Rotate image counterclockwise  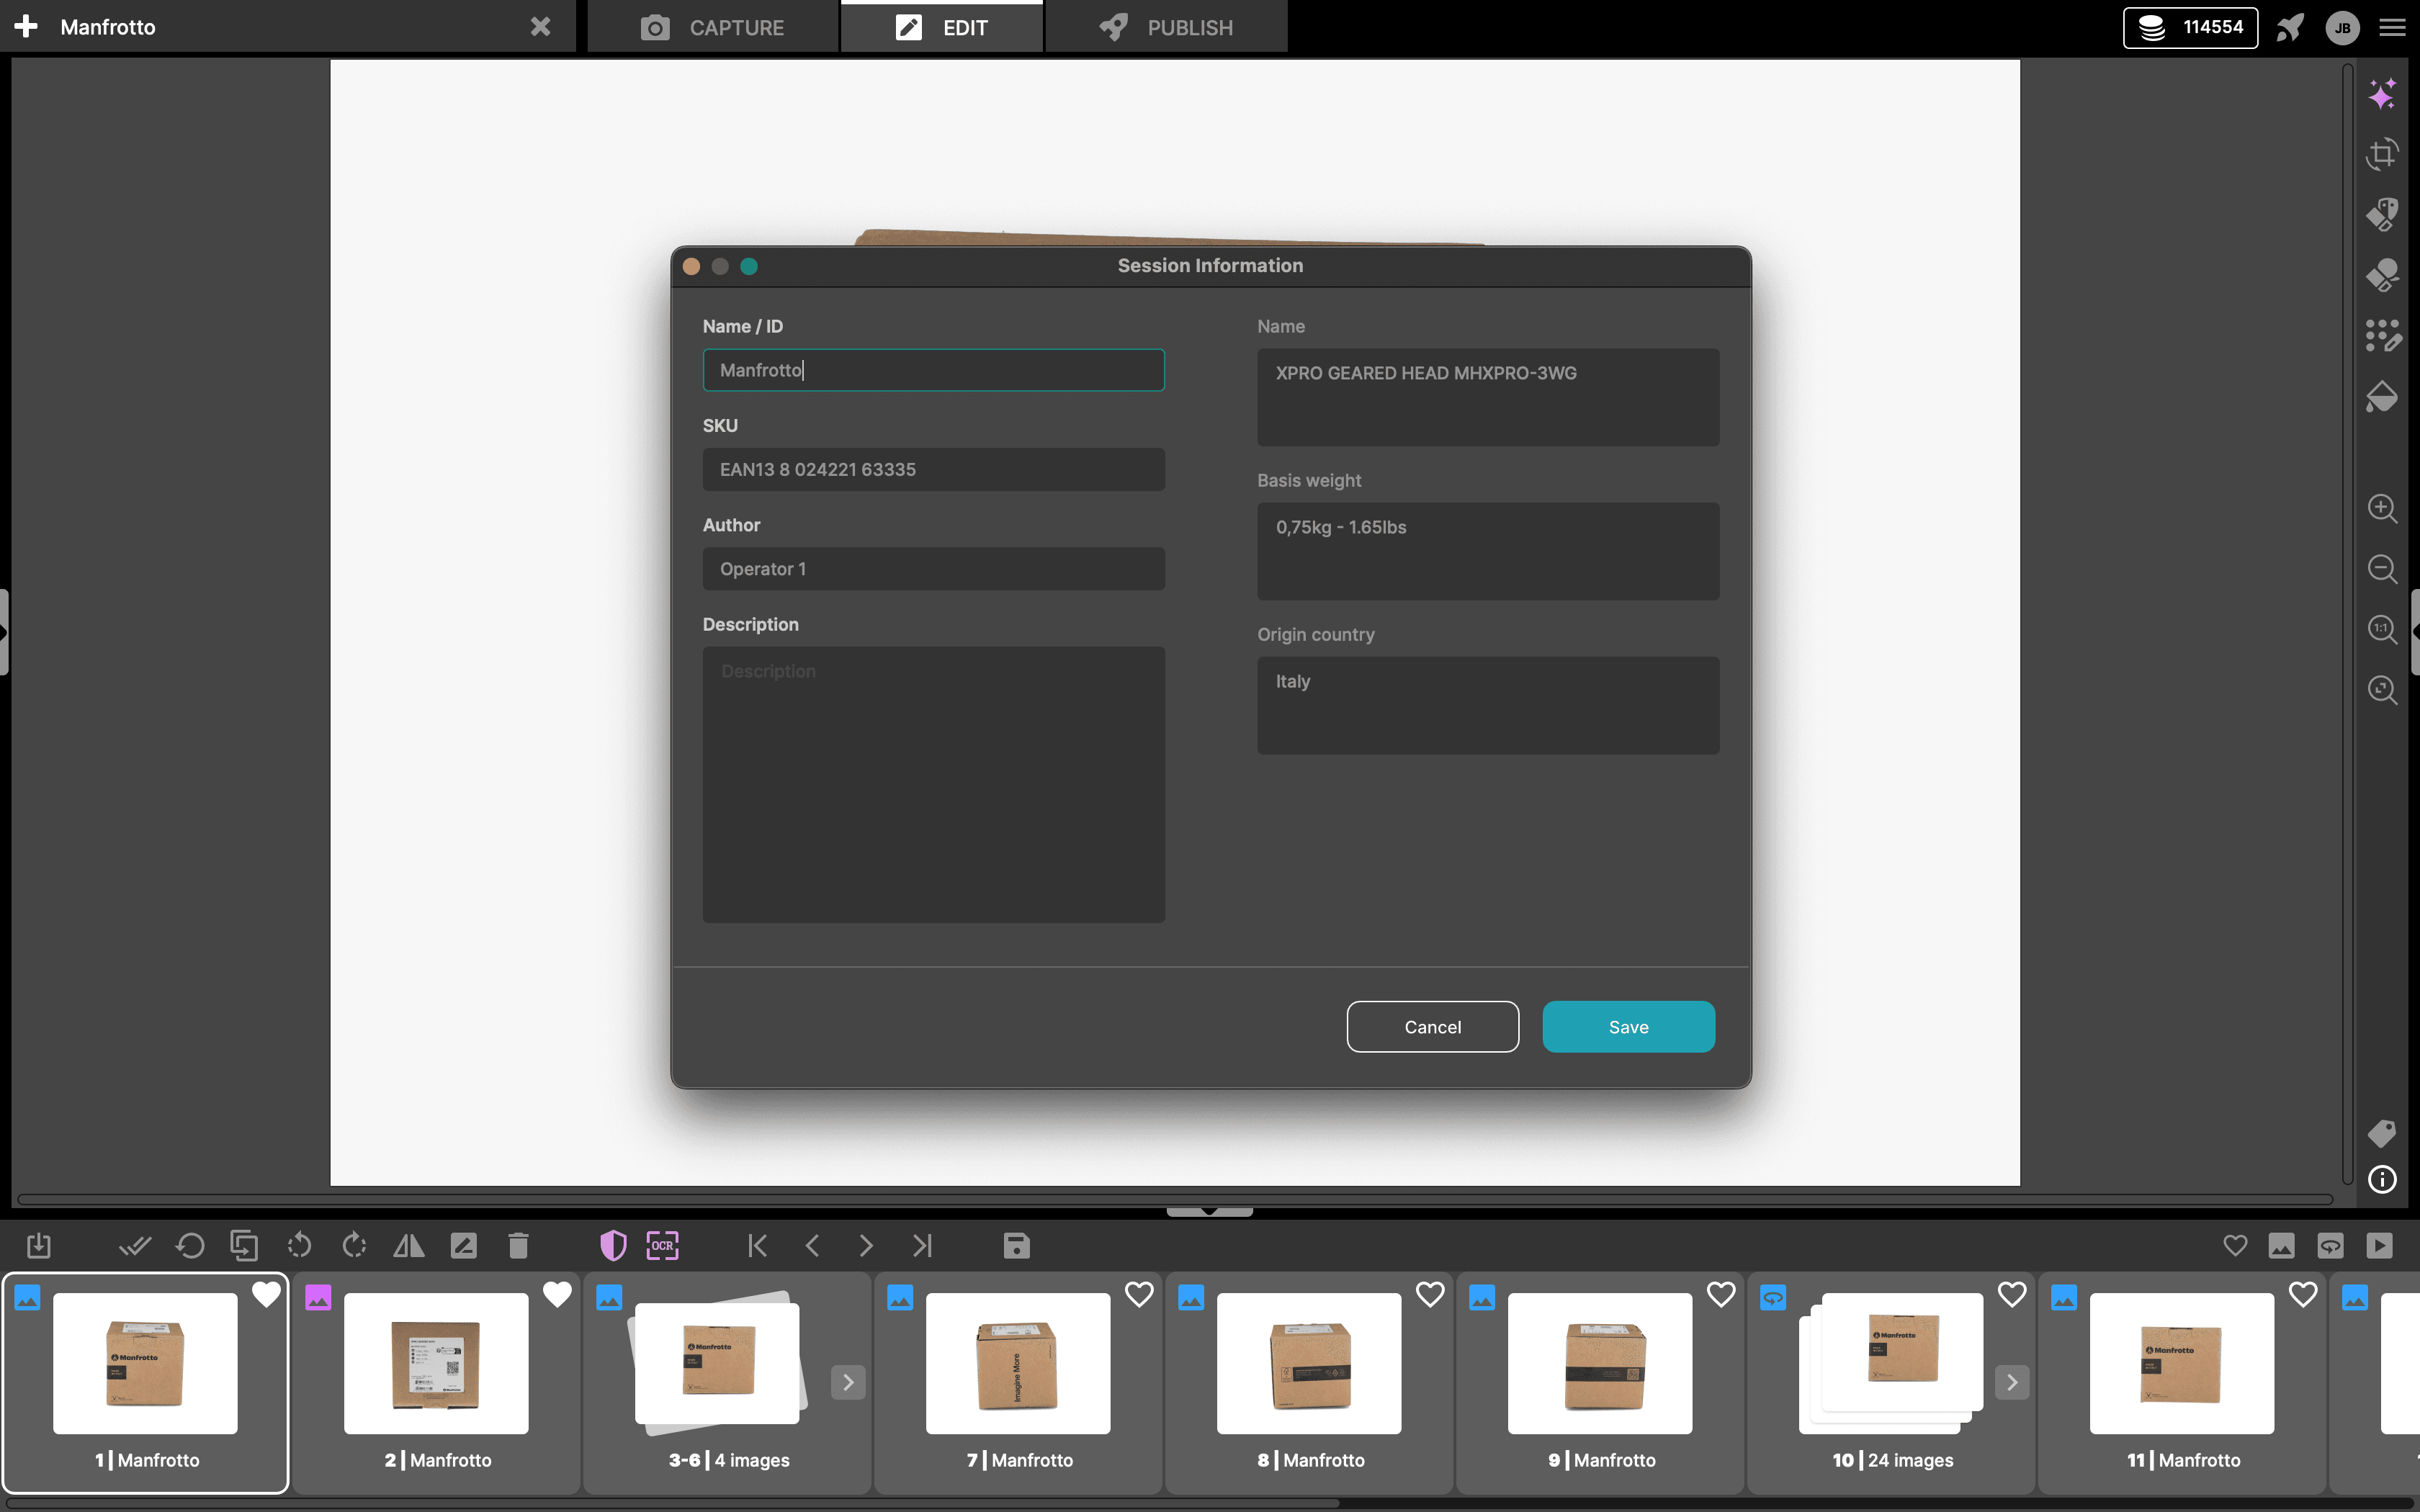299,1246
